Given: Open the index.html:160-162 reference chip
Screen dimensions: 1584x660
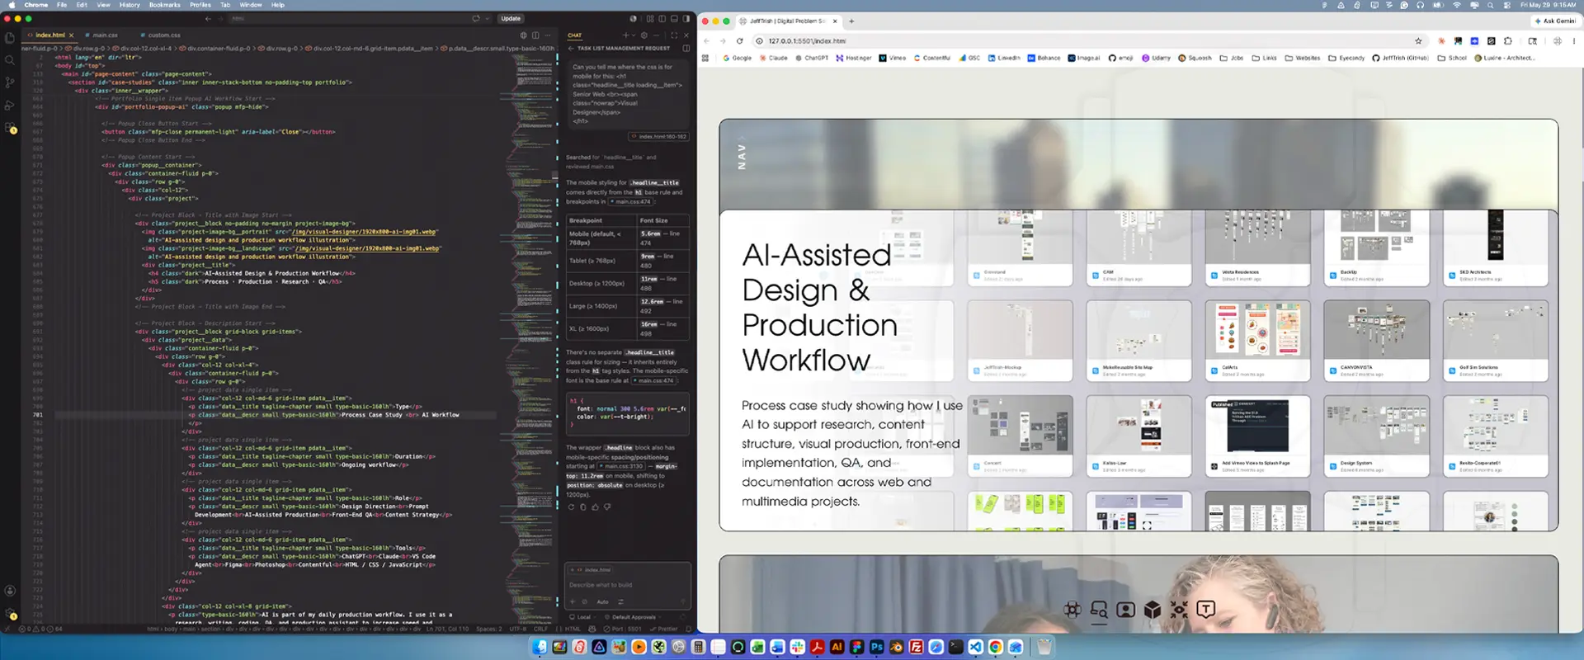Looking at the screenshot, I should click(x=658, y=136).
